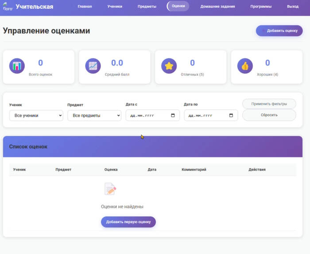Image resolution: width=310 pixels, height=254 pixels.
Task: Click the Отличных (5) label
Action: pyautogui.click(x=192, y=75)
